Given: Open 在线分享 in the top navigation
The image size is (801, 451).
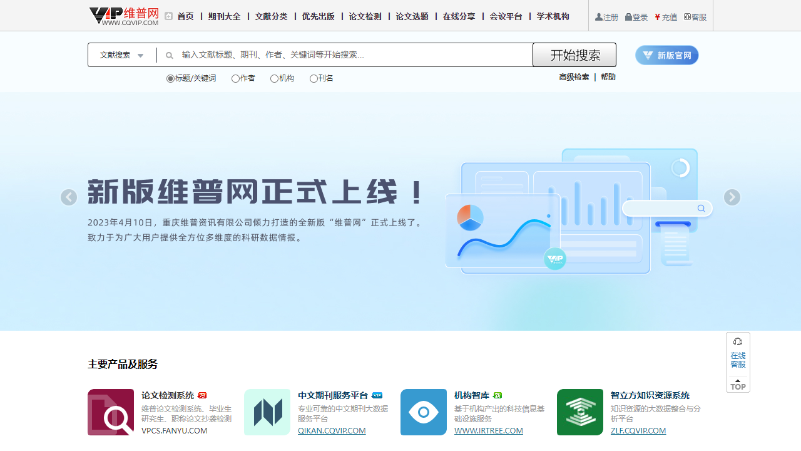Looking at the screenshot, I should click(x=459, y=17).
